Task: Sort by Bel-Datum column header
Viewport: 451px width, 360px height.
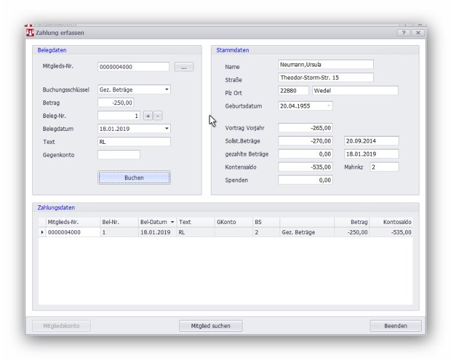Action: click(x=157, y=222)
